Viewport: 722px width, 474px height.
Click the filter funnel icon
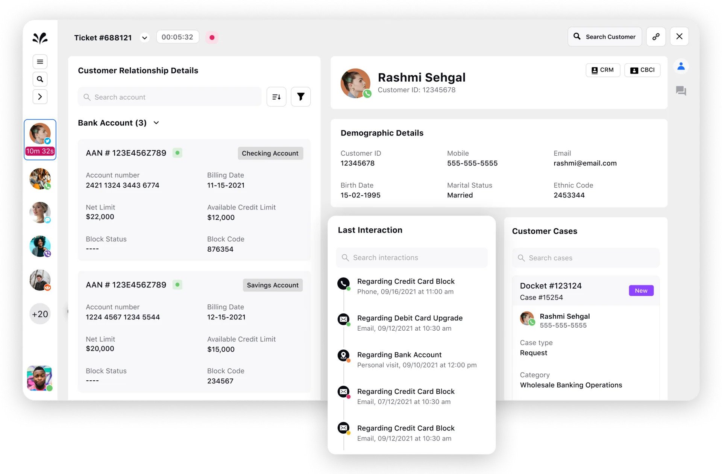300,97
